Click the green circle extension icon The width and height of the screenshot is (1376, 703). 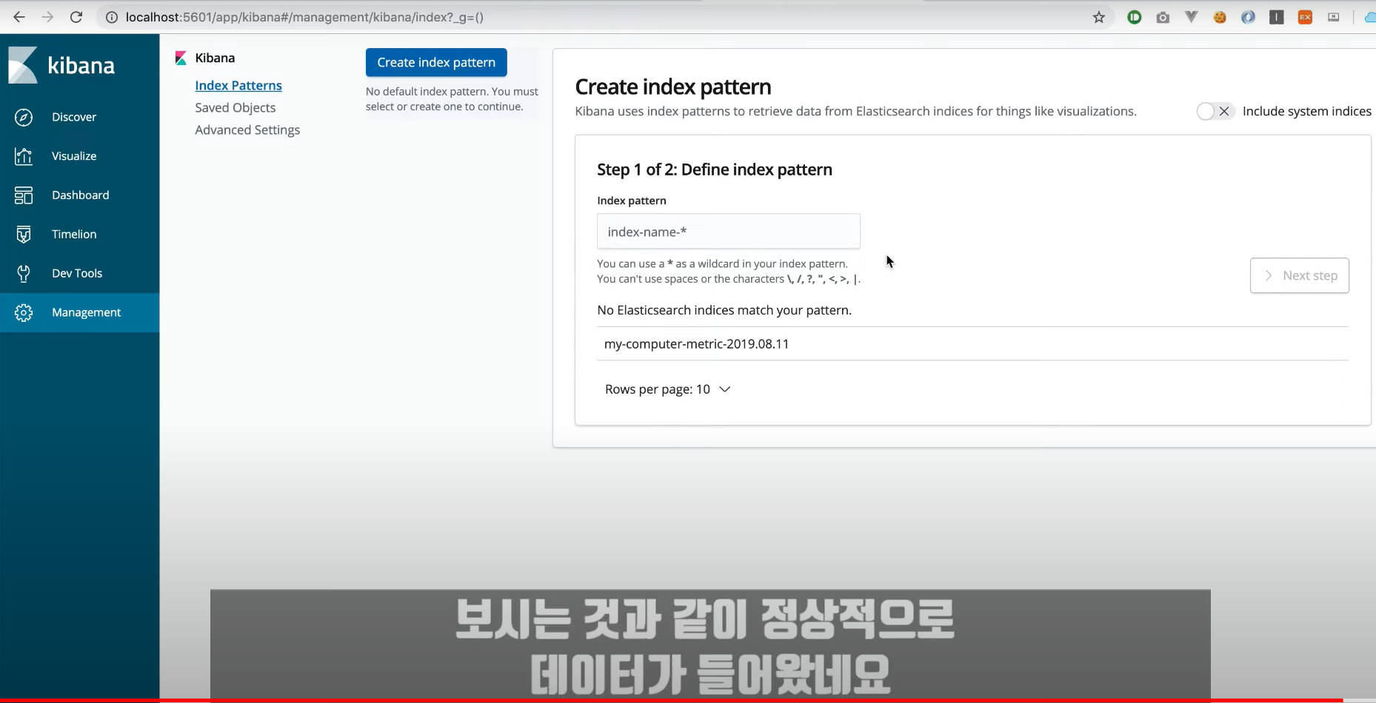[x=1135, y=17]
